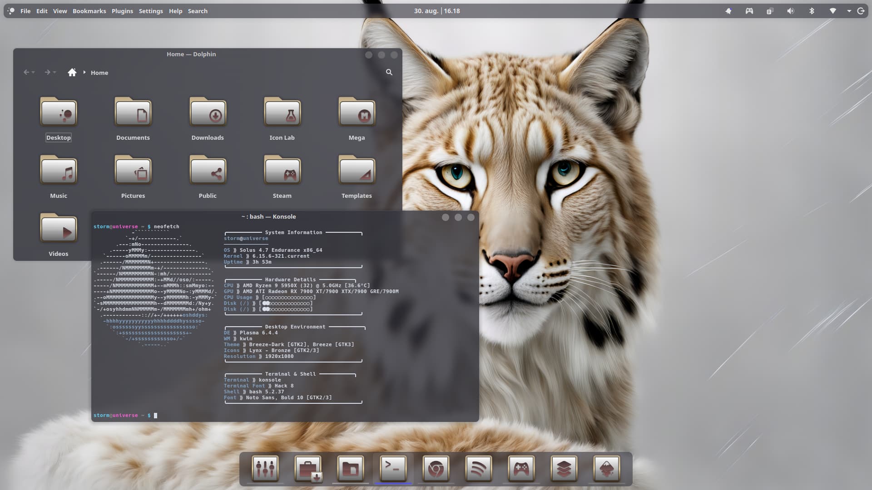
Task: Open the back button history dropdown arrow
Action: (x=33, y=73)
